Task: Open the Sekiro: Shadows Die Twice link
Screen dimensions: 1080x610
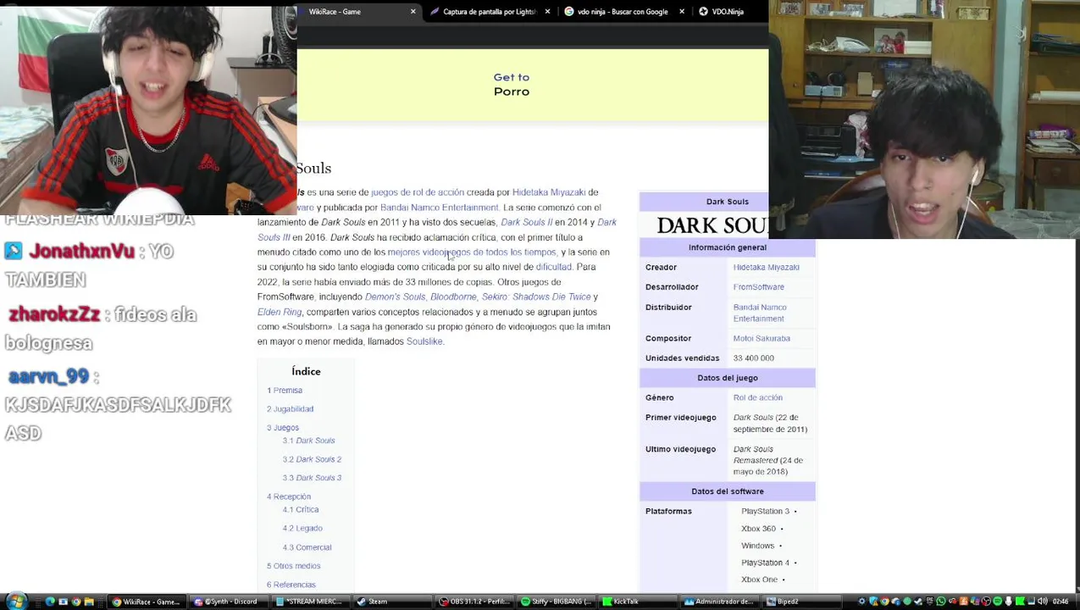Action: (536, 297)
